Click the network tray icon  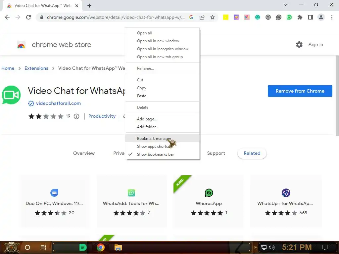264,247
